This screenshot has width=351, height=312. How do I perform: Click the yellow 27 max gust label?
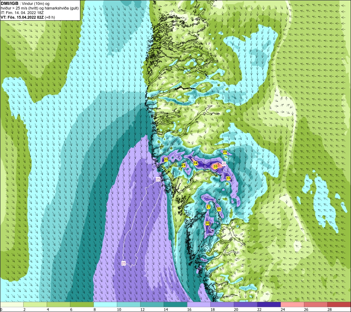(x=208, y=206)
